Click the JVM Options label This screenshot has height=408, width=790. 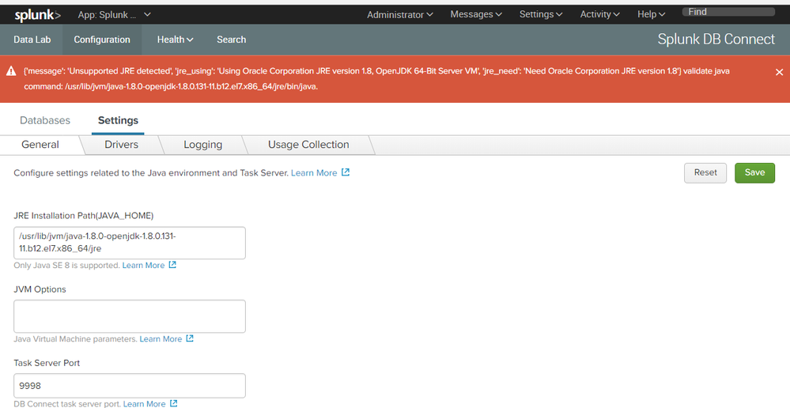pyautogui.click(x=40, y=289)
